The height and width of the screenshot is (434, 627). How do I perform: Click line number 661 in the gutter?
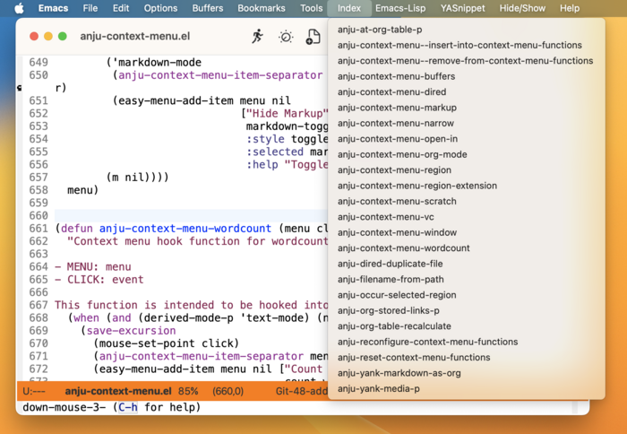pyautogui.click(x=39, y=229)
